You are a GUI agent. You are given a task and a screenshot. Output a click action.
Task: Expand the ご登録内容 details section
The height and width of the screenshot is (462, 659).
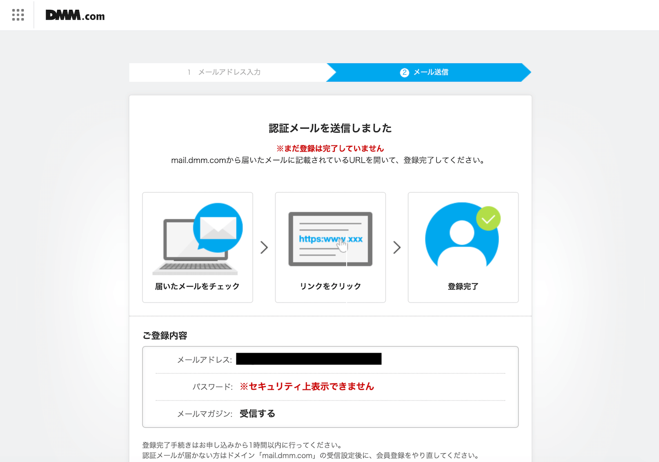(165, 335)
